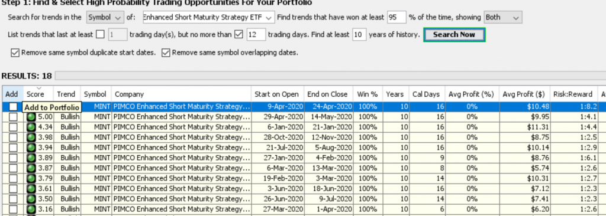The width and height of the screenshot is (606, 216).
Task: Open the Enhanced Short Maturity Strategy ETF dropdown
Action: [x=209, y=17]
